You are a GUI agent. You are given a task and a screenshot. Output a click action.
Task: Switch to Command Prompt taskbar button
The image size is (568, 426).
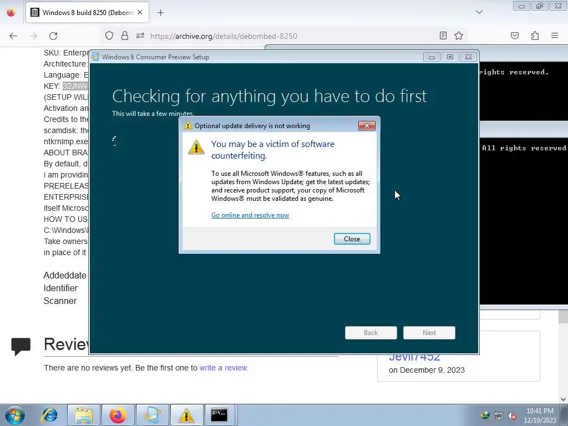(219, 415)
